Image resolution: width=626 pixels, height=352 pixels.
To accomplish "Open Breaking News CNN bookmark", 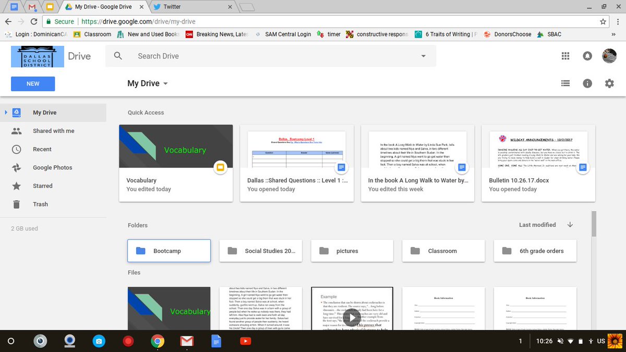I will pyautogui.click(x=217, y=34).
